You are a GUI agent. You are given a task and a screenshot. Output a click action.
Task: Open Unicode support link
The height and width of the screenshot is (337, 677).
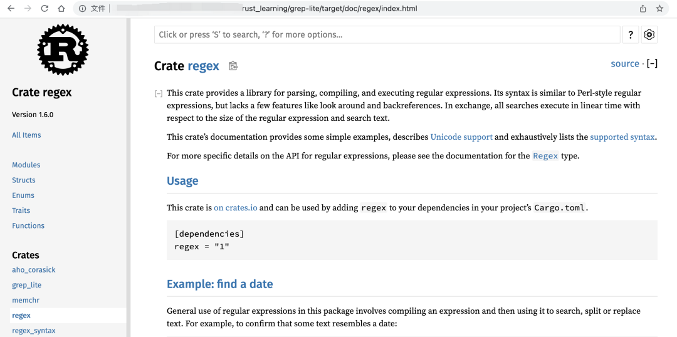[x=461, y=137]
